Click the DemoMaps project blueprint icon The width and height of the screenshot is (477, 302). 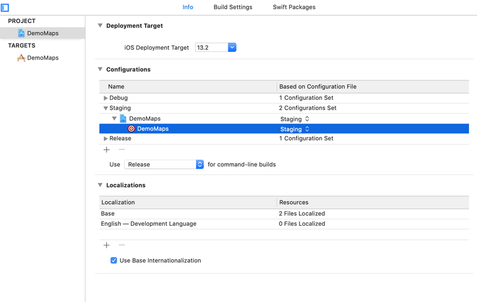coord(21,33)
